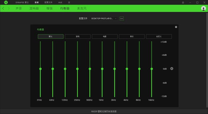
Task: Click the 1kHz slider handle
Action: (x=102, y=69)
